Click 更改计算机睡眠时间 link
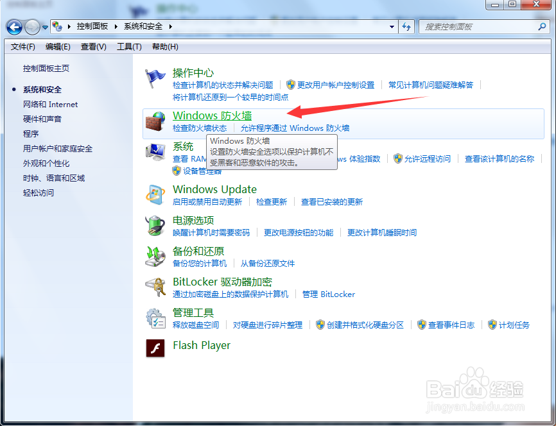Screen dimensions: 556x426 pyautogui.click(x=382, y=233)
